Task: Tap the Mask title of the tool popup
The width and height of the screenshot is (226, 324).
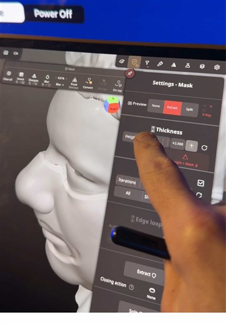Action: tap(70, 69)
